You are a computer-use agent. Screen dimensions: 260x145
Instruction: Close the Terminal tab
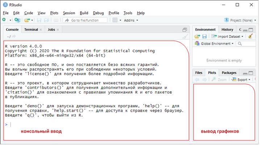(x=41, y=29)
